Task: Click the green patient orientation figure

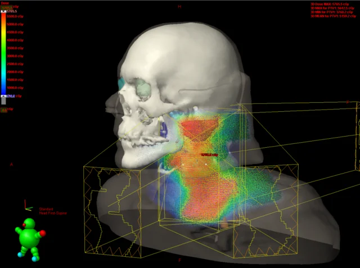Action: [x=30, y=239]
